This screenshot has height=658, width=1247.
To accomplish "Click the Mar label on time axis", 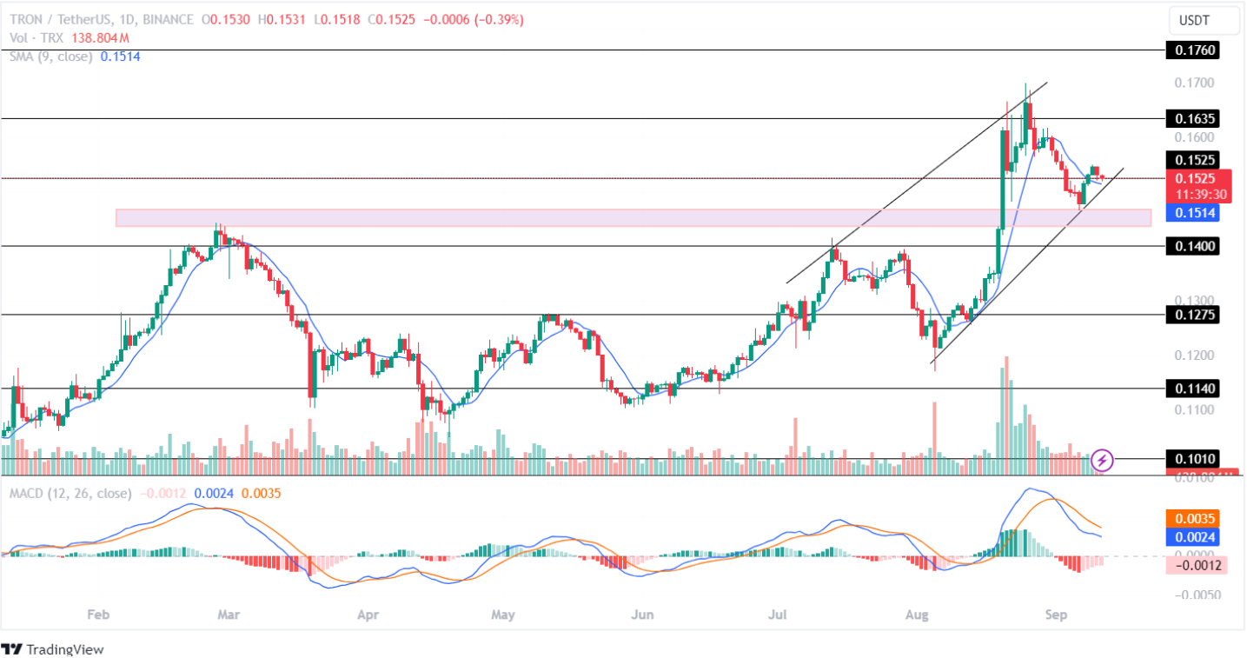I will (x=229, y=615).
